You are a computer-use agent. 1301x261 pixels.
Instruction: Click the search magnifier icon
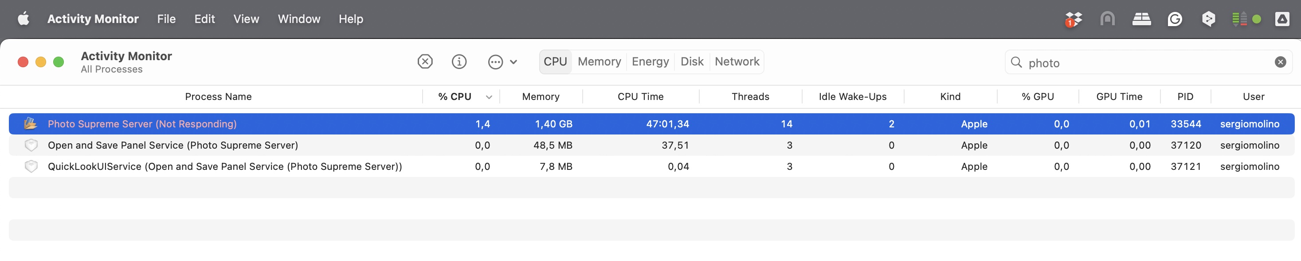coord(1016,62)
